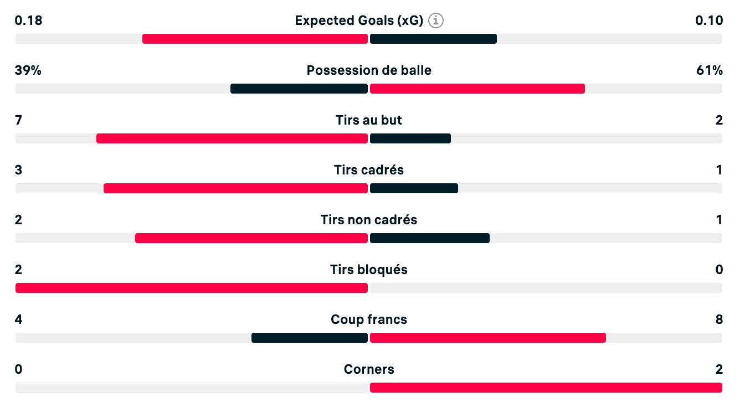
Task: Click the red Corners bar
Action: point(546,388)
